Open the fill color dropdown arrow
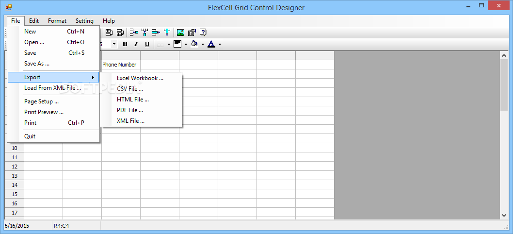The height and width of the screenshot is (234, 513). pyautogui.click(x=203, y=44)
